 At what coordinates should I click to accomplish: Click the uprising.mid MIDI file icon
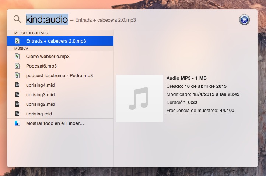[x=17, y=114]
